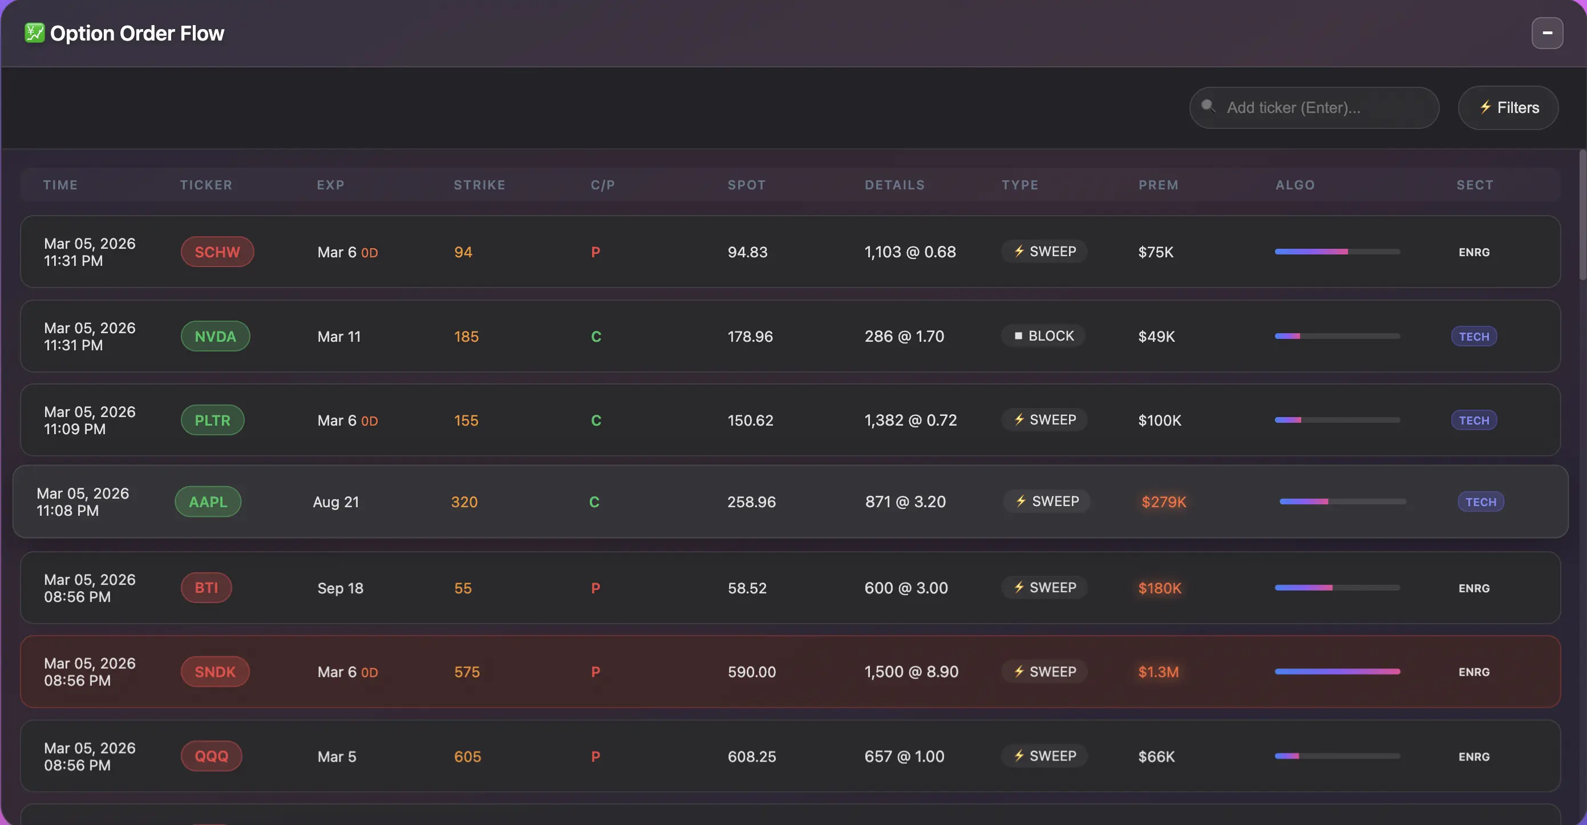Click the TYPE column header

pos(1019,185)
